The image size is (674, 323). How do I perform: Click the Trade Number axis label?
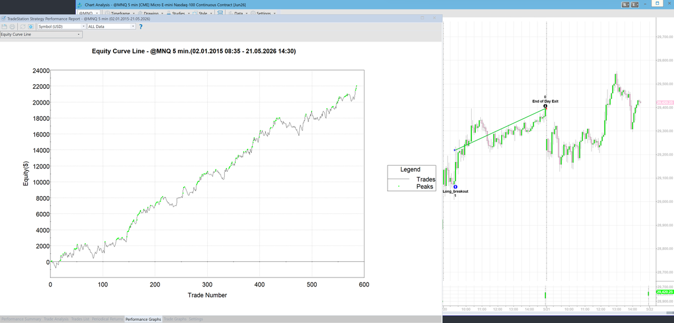coord(207,295)
